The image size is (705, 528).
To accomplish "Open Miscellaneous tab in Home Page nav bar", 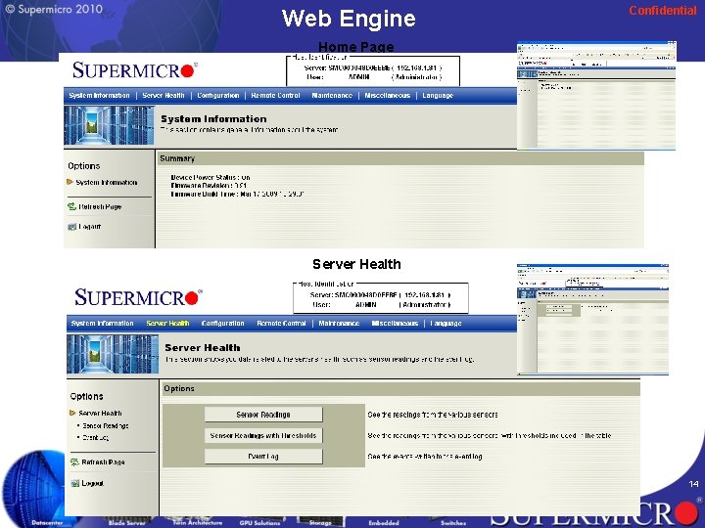I will [x=387, y=96].
